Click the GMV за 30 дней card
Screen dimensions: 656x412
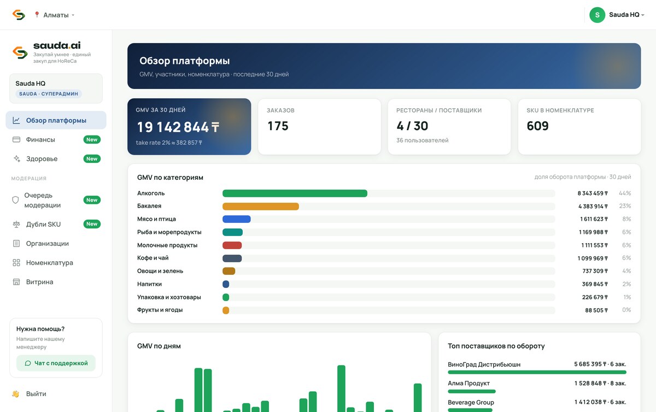[x=189, y=127]
